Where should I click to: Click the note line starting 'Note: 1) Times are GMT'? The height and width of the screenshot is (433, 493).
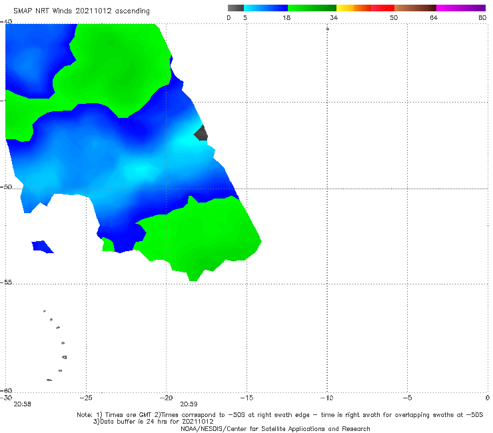point(280,415)
